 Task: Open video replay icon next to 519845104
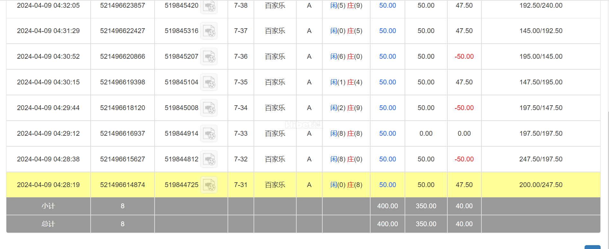point(209,82)
